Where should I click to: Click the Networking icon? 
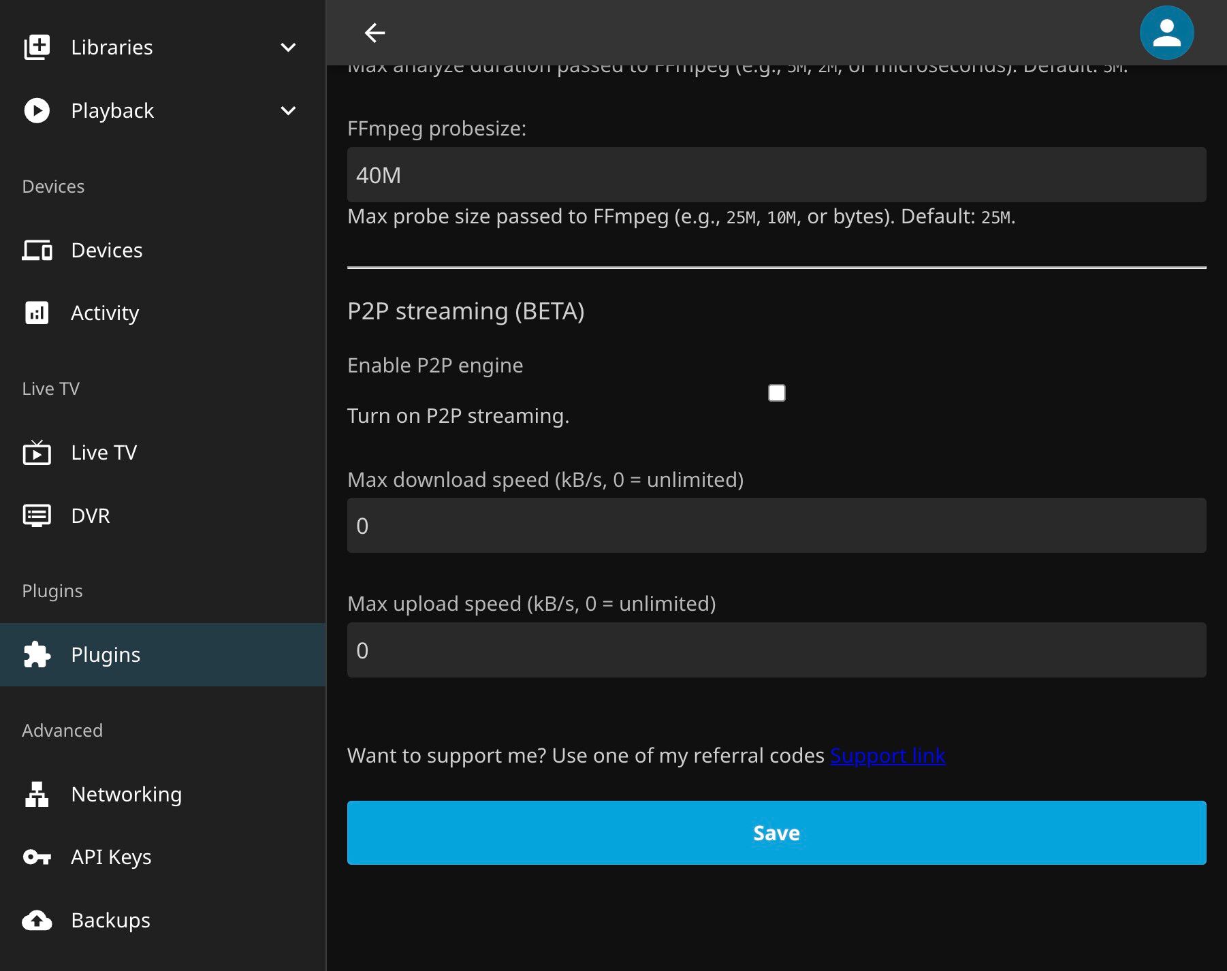tap(37, 794)
